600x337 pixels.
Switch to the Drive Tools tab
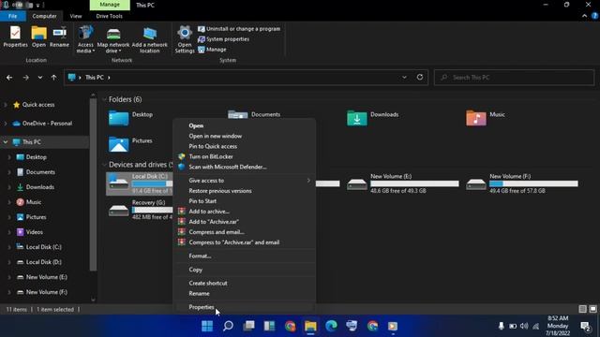[110, 16]
